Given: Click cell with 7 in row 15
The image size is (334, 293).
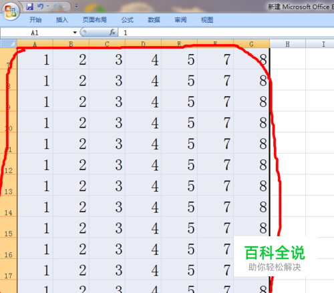Looking at the screenshot, I should tap(216, 227).
